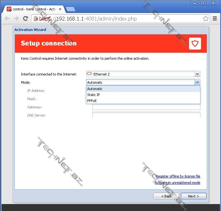Bookmark this page with the star icon
Image resolution: width=221 pixels, height=211 pixels.
[205, 19]
